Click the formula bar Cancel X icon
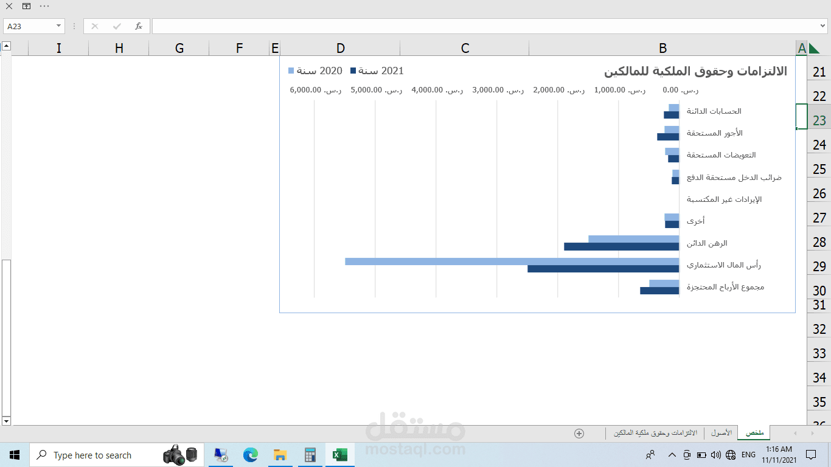This screenshot has width=831, height=467. (x=94, y=26)
